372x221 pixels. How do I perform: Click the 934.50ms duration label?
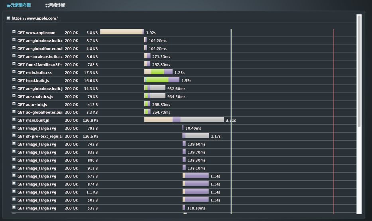176,97
